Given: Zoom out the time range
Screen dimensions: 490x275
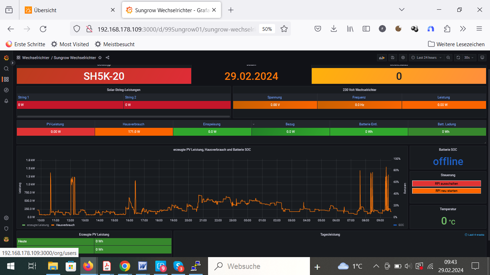Looking at the screenshot, I should (448, 58).
